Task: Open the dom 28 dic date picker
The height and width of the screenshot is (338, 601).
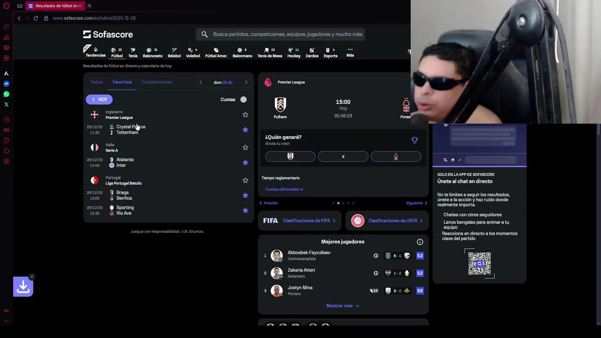Action: point(223,83)
